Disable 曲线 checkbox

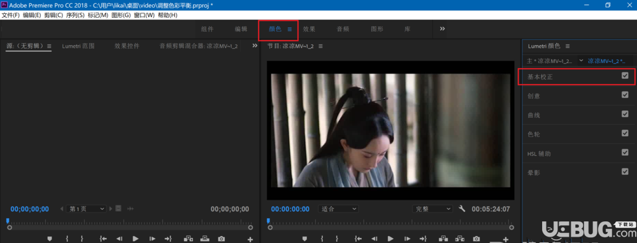coord(625,114)
